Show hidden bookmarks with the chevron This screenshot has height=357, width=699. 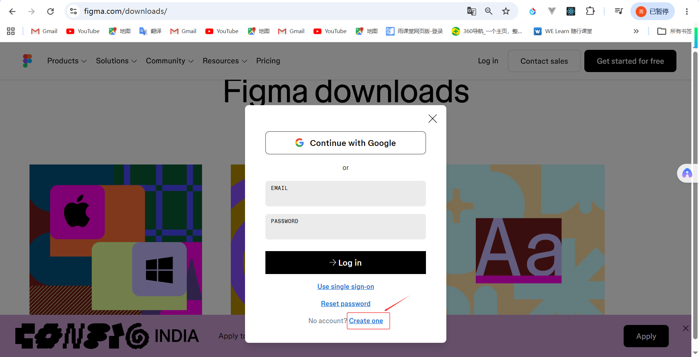[x=636, y=31]
